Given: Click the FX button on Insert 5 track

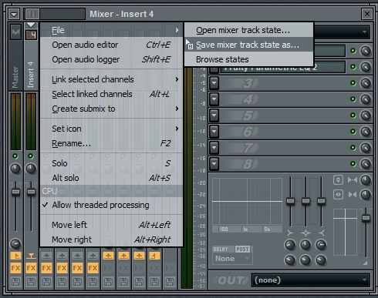Looking at the screenshot, I should (x=46, y=268).
